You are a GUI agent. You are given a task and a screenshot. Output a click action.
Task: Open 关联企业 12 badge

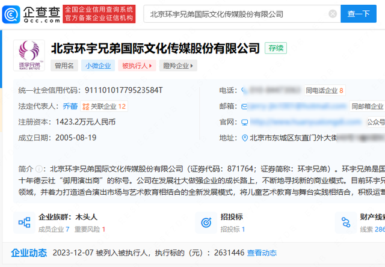click(x=104, y=106)
